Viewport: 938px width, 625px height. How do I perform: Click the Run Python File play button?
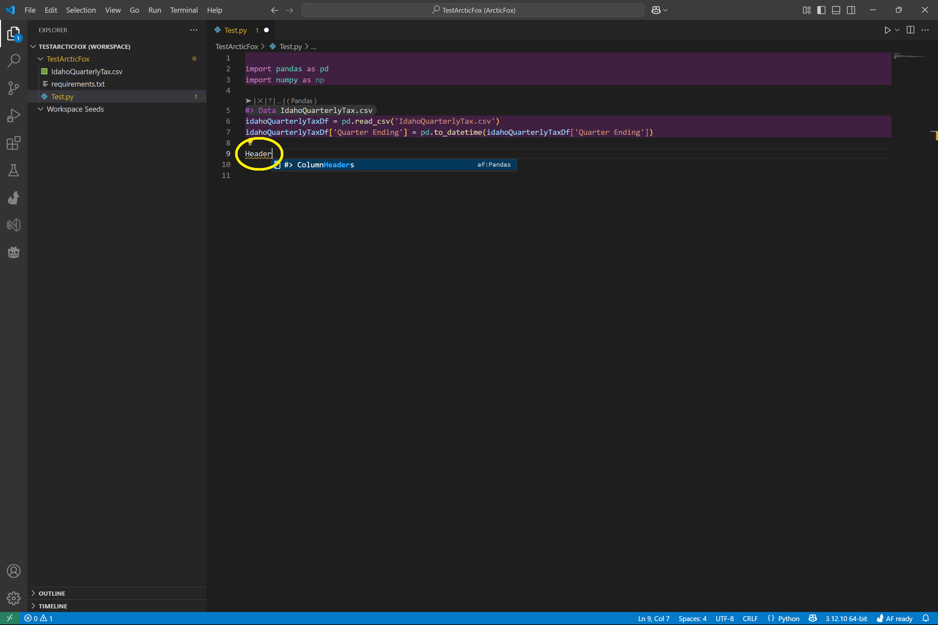point(887,30)
